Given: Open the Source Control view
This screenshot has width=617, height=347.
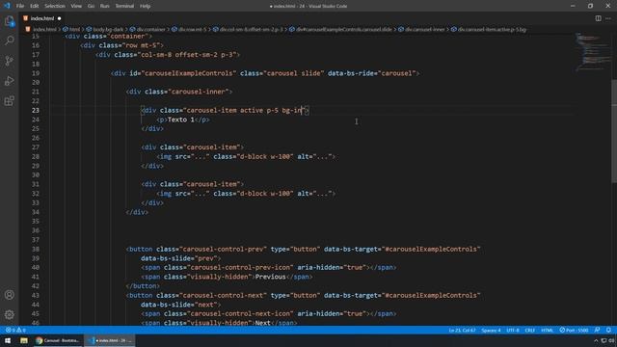Looking at the screenshot, I should (10, 61).
